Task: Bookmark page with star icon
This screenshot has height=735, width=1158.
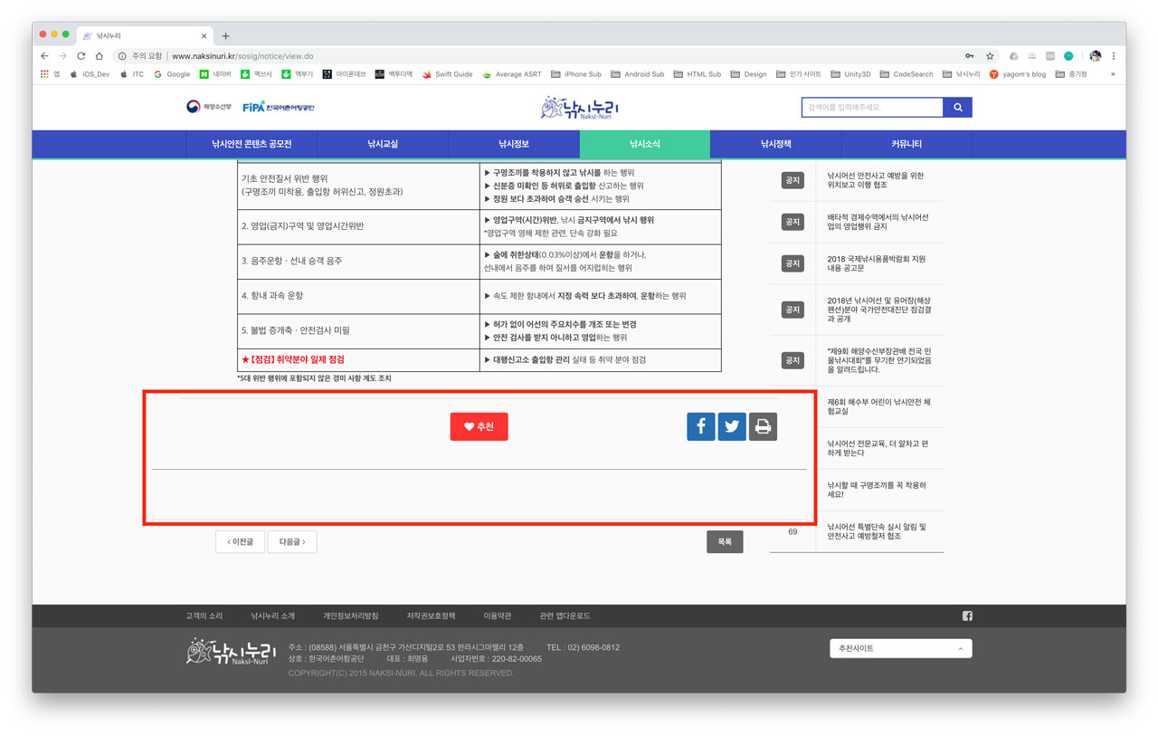Action: [990, 56]
